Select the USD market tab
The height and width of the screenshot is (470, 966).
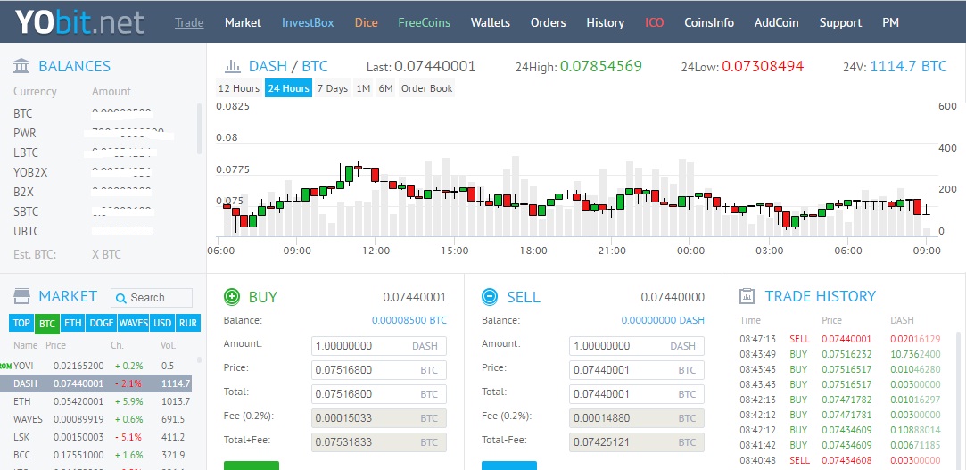pyautogui.click(x=163, y=324)
